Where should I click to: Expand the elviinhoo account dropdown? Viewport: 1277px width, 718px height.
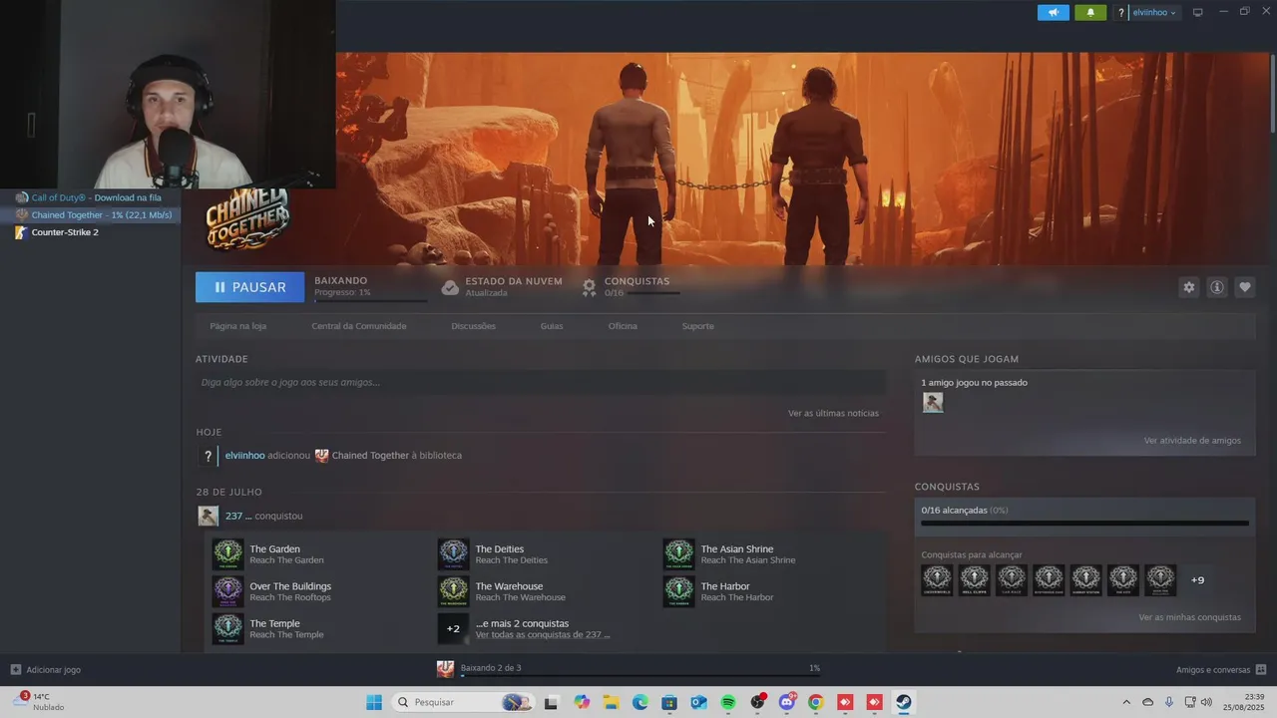coord(1154,13)
